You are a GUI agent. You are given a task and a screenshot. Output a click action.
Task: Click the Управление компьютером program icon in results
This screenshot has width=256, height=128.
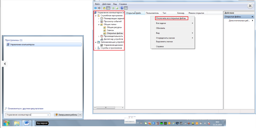8,44
